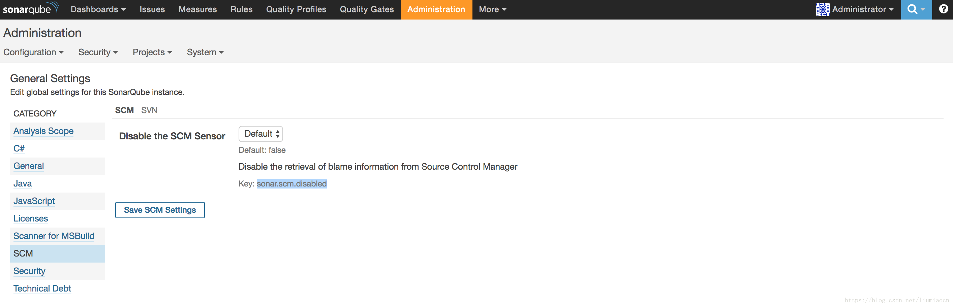
Task: Open the C# category
Action: (x=19, y=148)
